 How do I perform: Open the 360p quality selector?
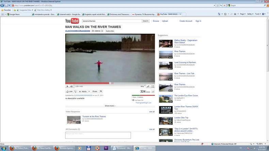[x=143, y=86]
